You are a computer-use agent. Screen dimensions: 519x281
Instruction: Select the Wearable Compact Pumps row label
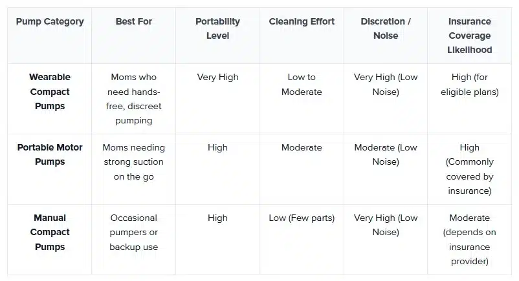pos(49,92)
